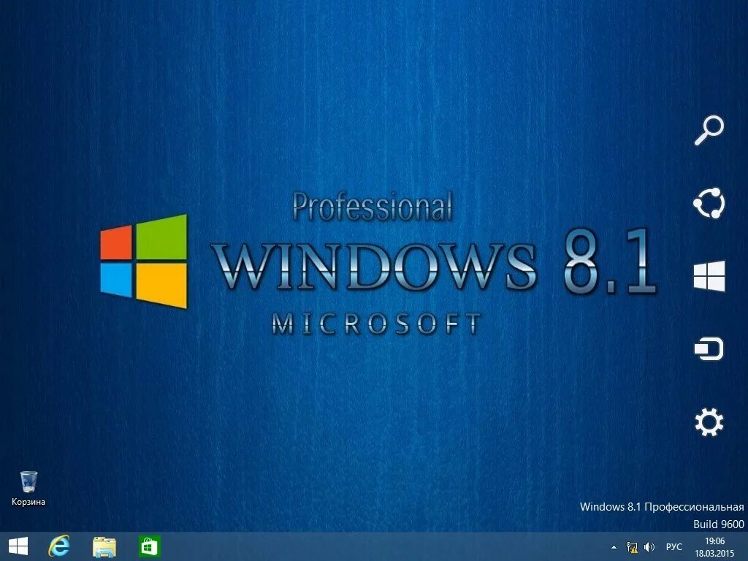Click the network status tray icon

click(632, 547)
